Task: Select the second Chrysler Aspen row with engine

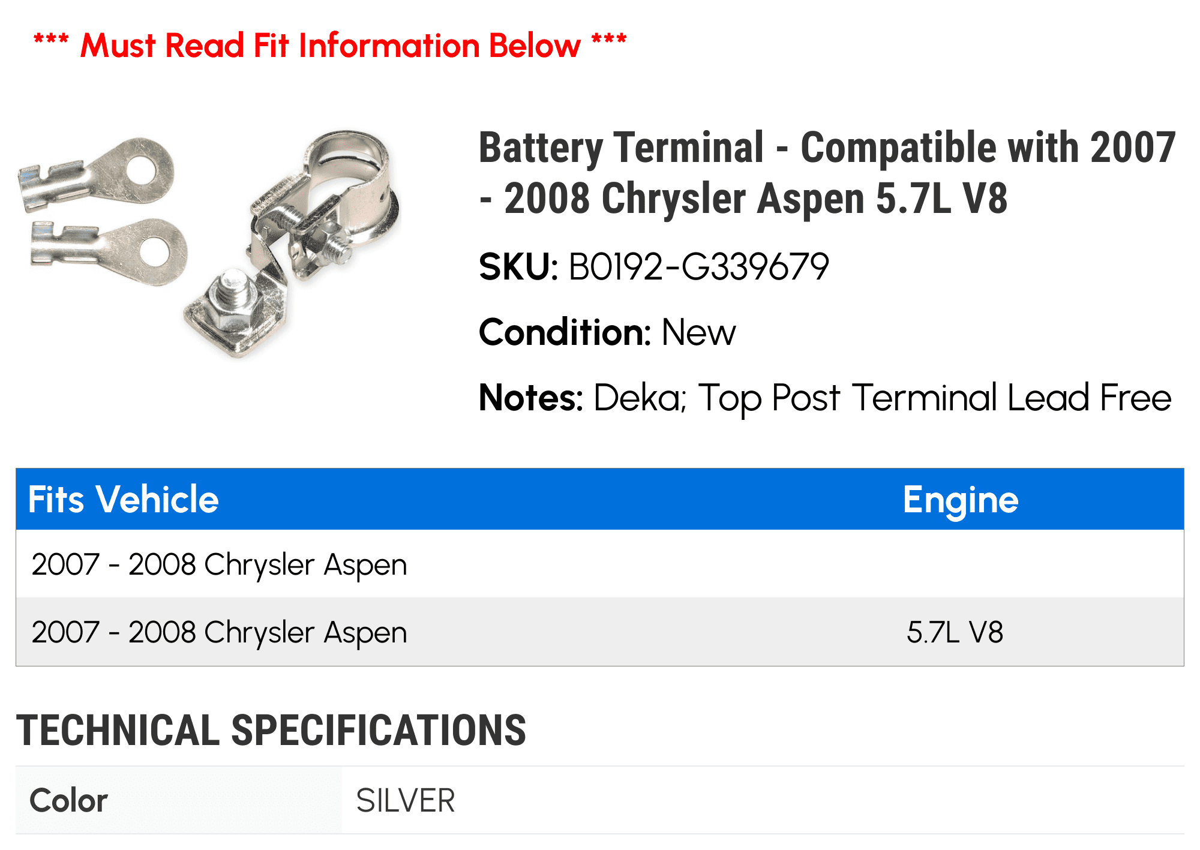Action: click(600, 632)
